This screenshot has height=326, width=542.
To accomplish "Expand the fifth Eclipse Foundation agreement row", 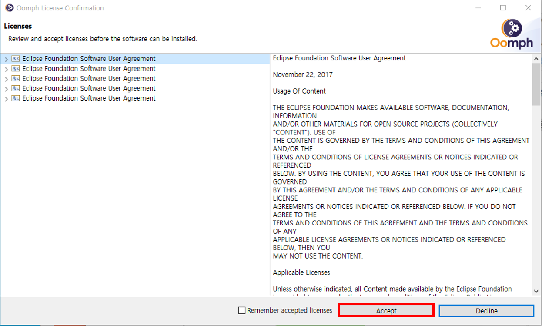I will click(6, 98).
